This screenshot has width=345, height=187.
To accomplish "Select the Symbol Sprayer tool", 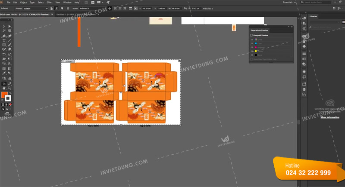I will tap(4, 78).
